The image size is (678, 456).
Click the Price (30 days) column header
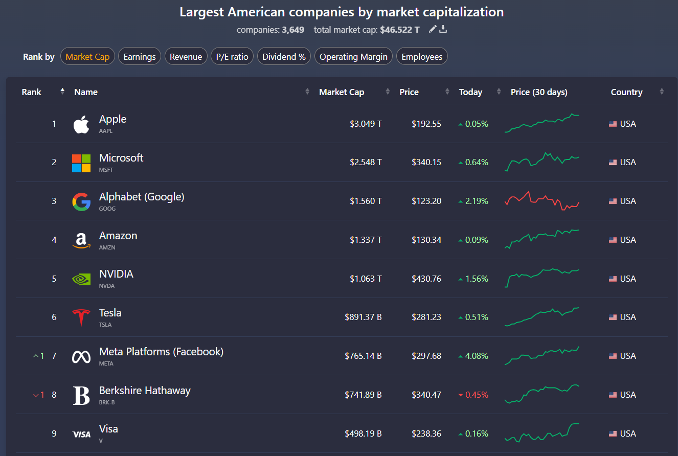coord(539,92)
